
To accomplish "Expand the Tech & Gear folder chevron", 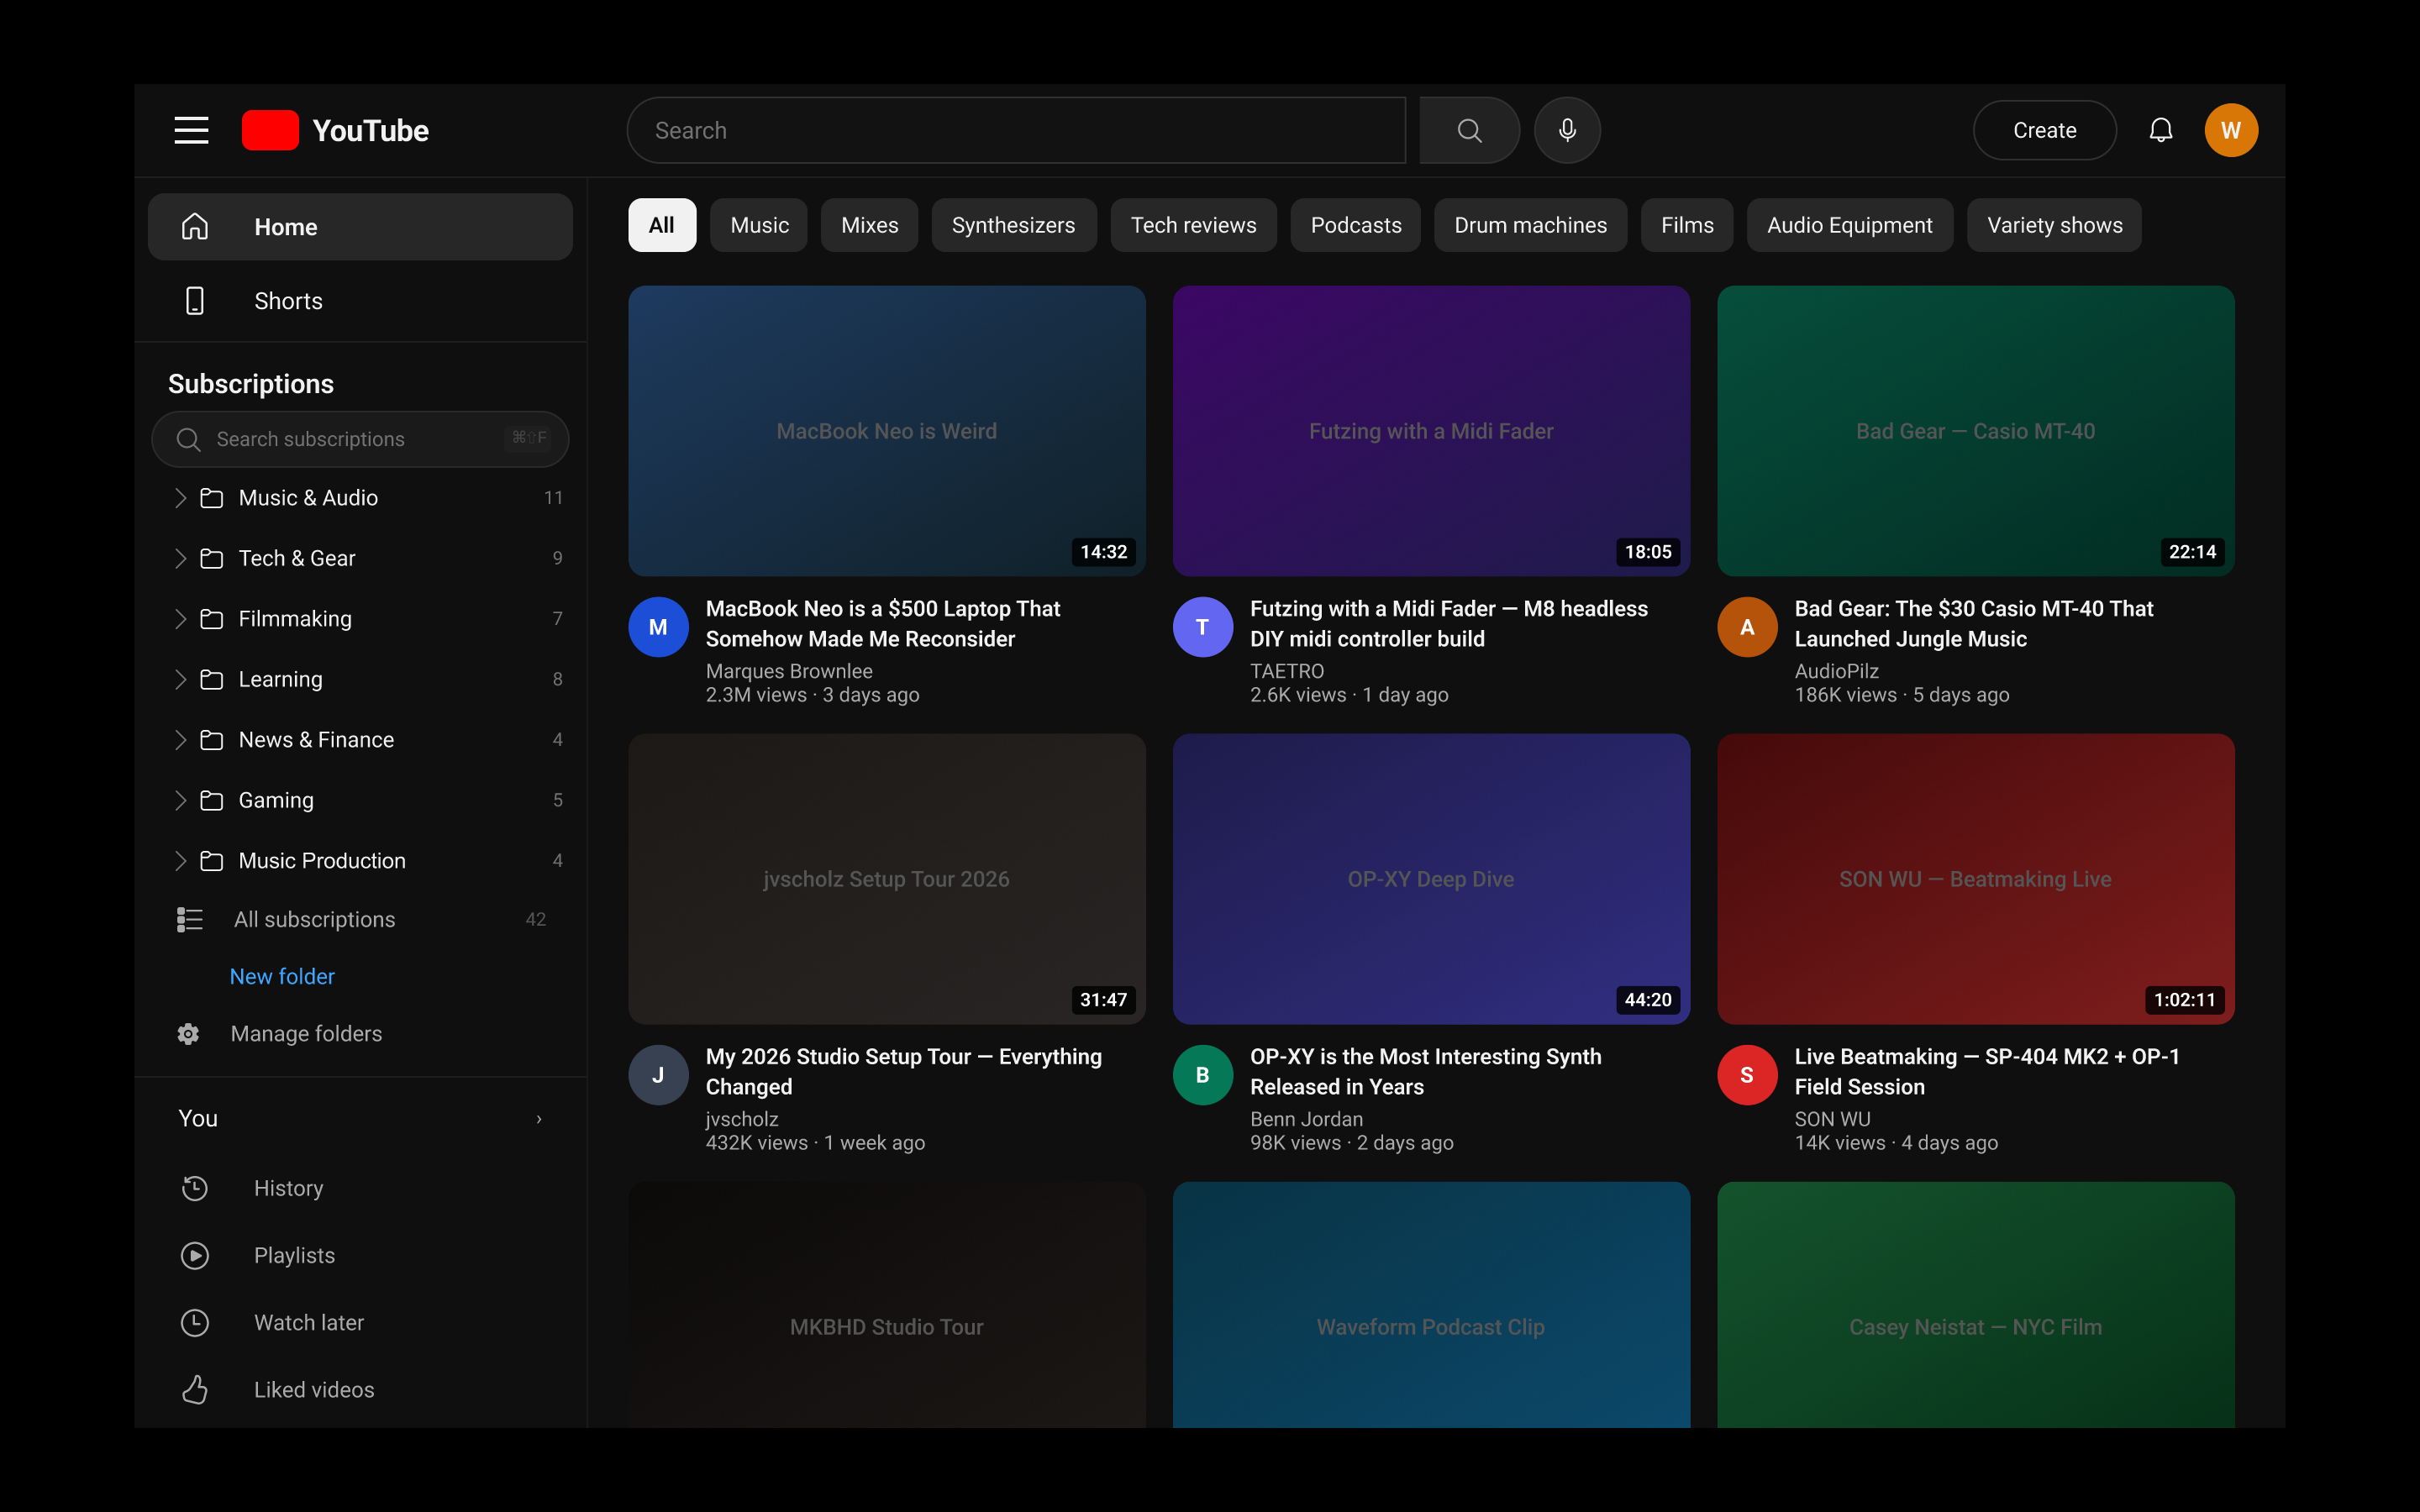I will (180, 558).
